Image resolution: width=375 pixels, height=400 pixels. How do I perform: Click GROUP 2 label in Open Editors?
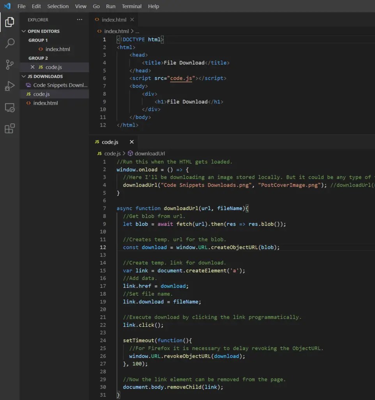pyautogui.click(x=38, y=58)
